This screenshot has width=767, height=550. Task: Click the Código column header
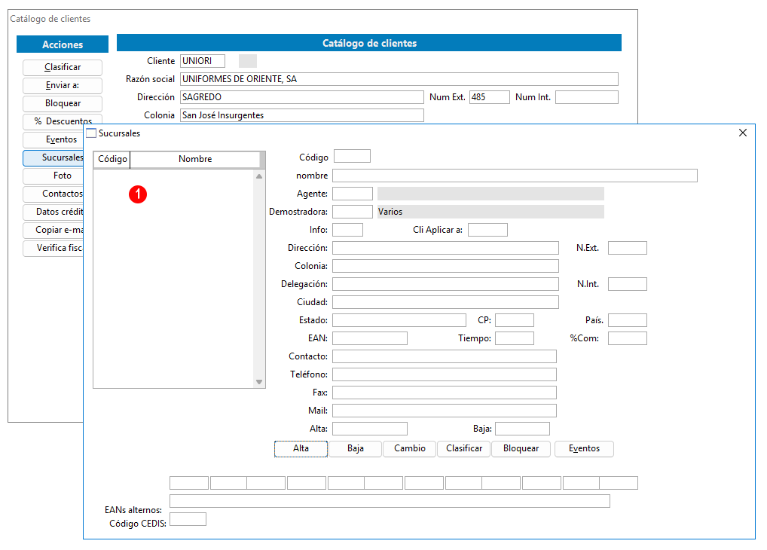point(112,160)
